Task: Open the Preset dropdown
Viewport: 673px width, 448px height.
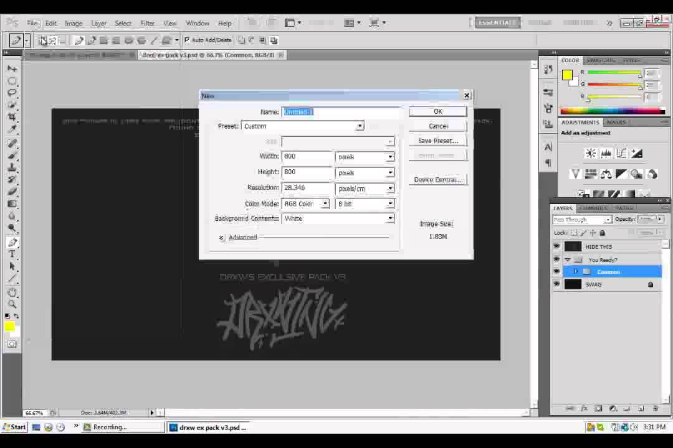Action: (303, 126)
